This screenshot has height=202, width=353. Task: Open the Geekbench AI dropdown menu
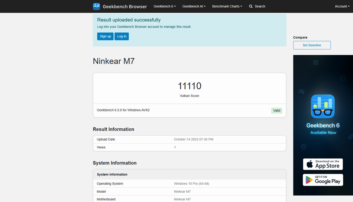point(194,6)
